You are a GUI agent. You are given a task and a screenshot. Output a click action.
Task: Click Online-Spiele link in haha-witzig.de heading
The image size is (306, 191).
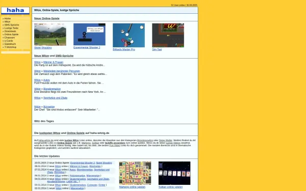pos(75,133)
